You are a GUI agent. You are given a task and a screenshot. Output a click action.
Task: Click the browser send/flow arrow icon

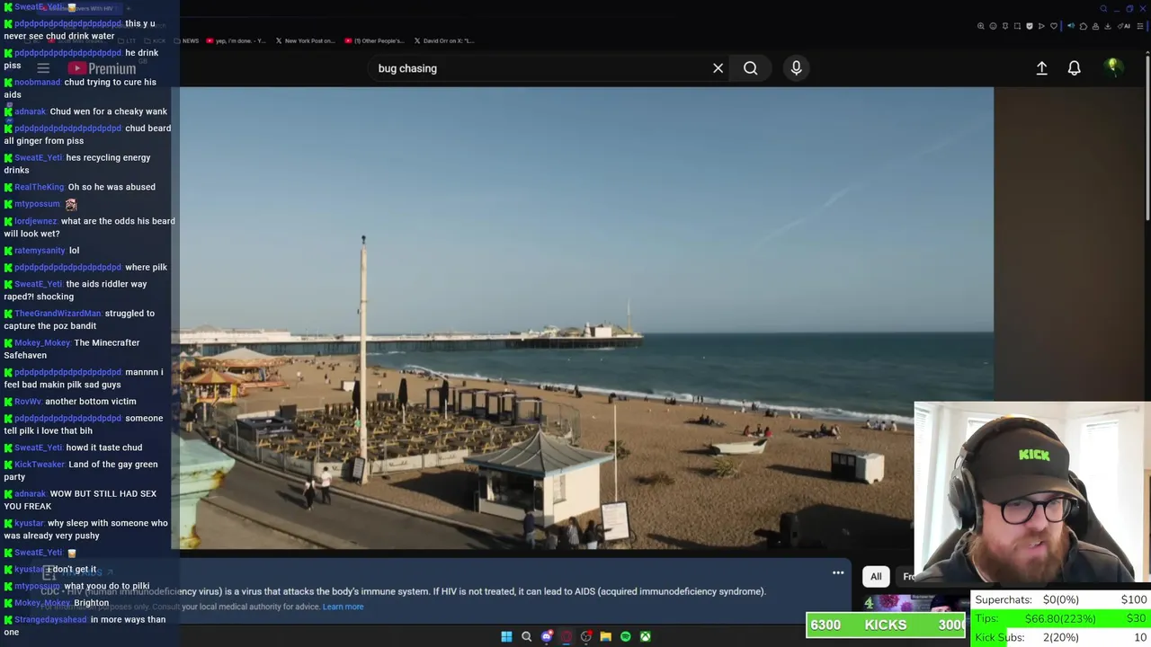pyautogui.click(x=1041, y=26)
